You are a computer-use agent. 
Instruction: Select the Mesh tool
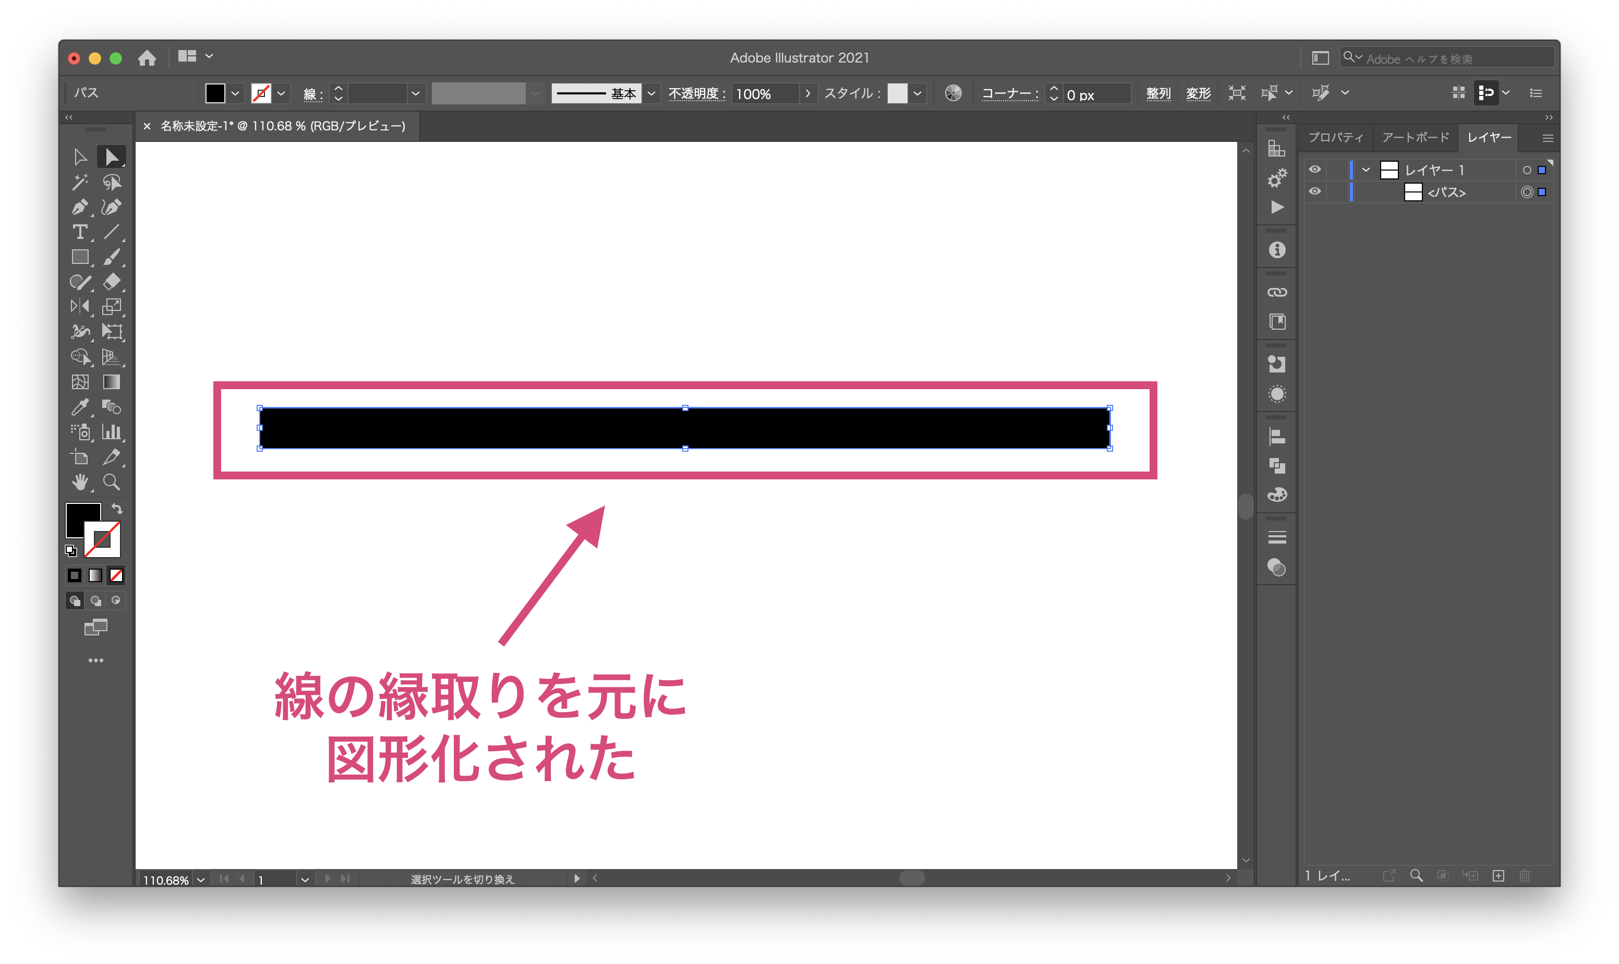pyautogui.click(x=80, y=382)
